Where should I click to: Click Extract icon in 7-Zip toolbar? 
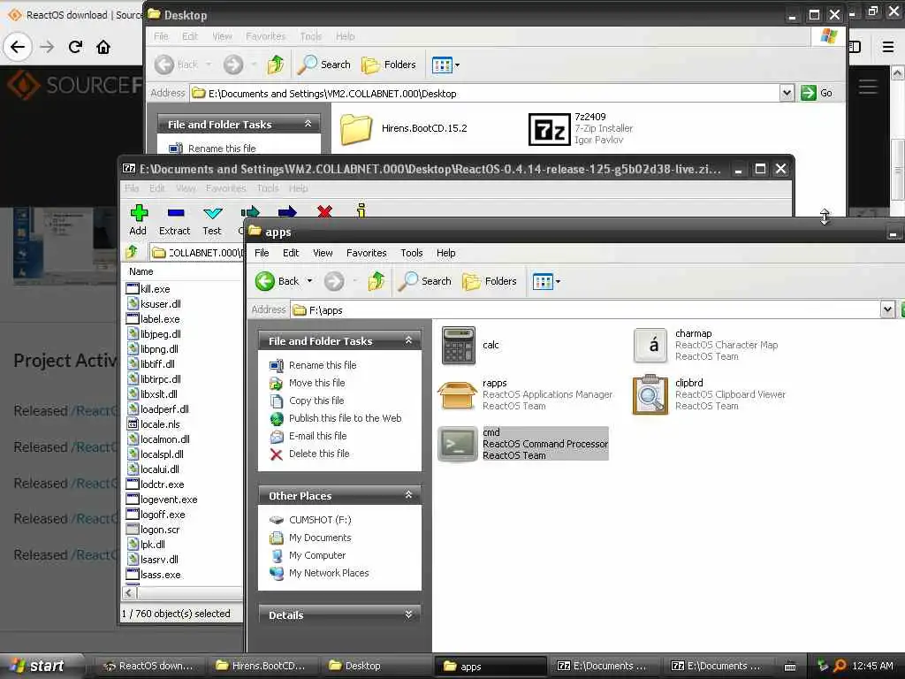(175, 214)
